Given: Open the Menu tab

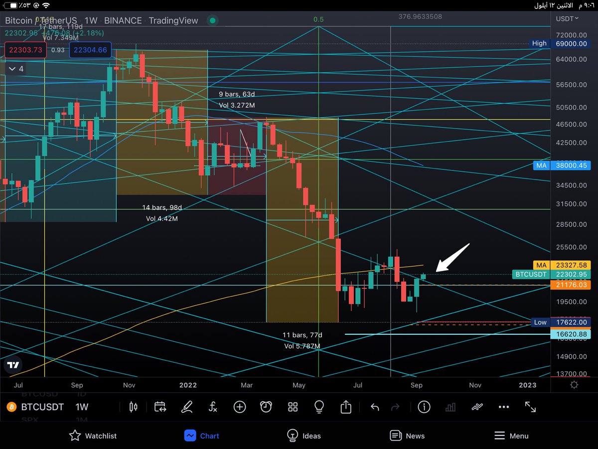Looking at the screenshot, I should (511, 436).
